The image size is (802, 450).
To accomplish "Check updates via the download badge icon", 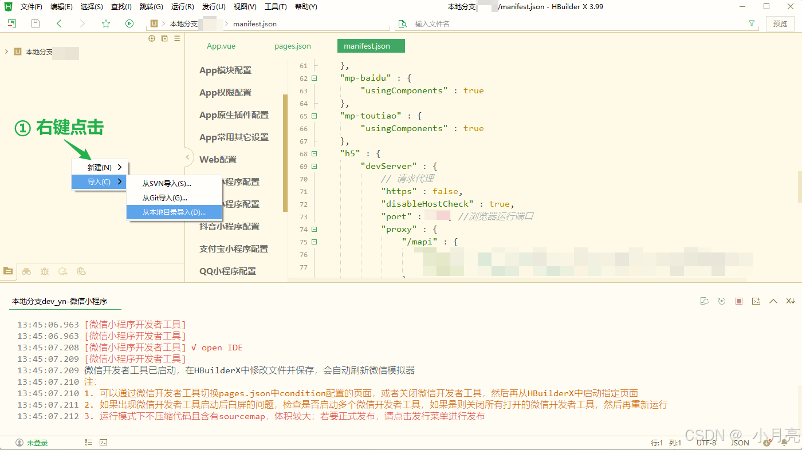I will [767, 442].
